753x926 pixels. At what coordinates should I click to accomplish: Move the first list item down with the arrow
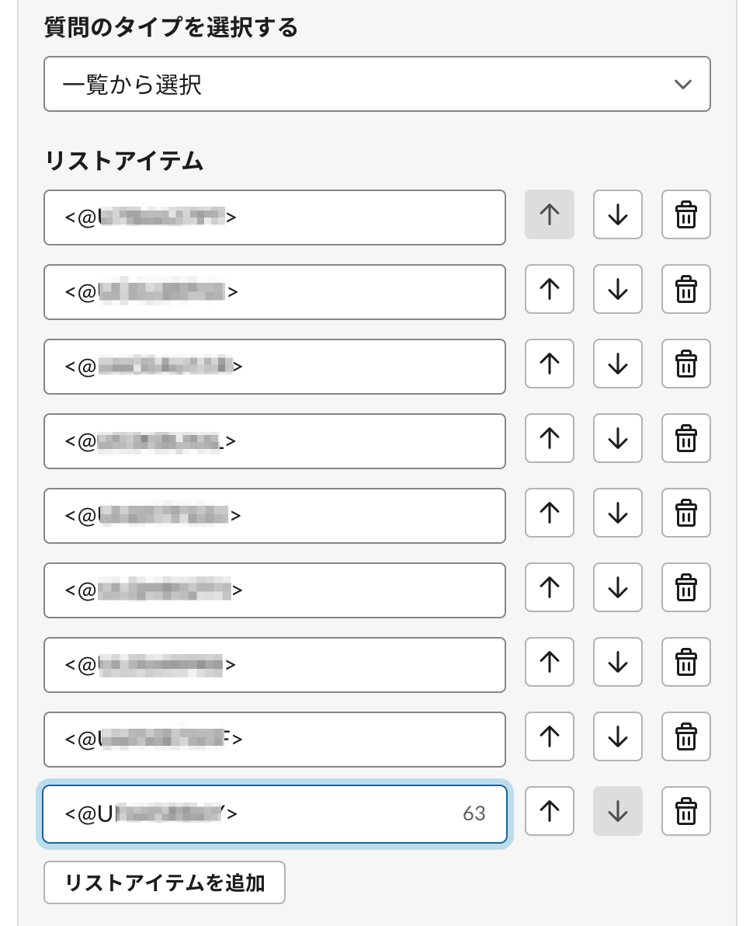[617, 215]
